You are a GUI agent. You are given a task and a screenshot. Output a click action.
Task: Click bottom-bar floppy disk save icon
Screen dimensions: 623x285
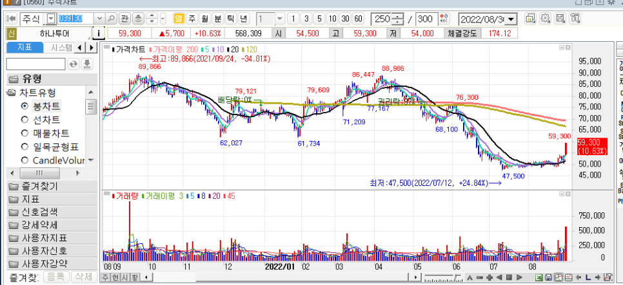point(549,277)
